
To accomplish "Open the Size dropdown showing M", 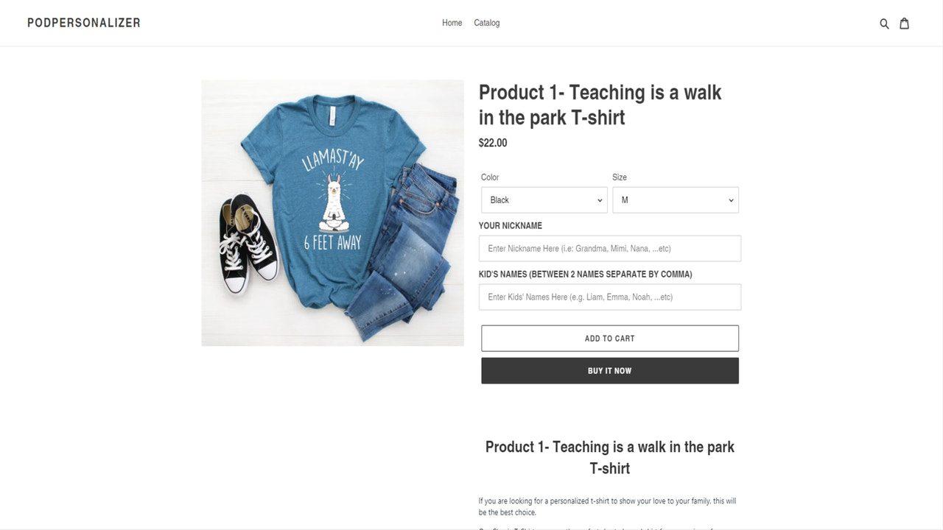I will pos(675,199).
